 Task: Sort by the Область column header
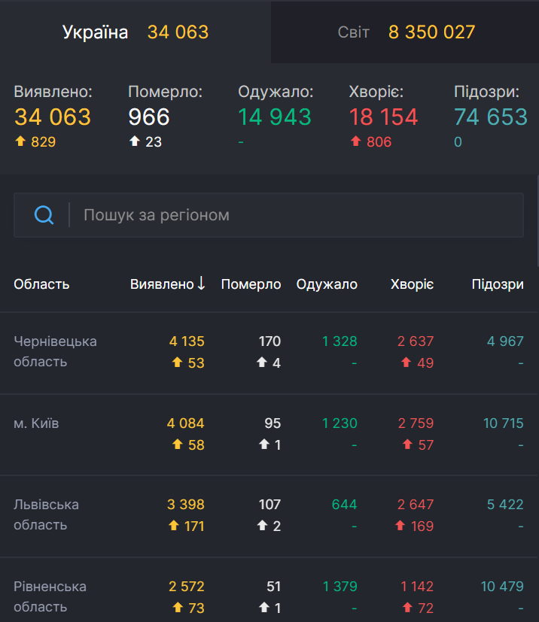[41, 284]
